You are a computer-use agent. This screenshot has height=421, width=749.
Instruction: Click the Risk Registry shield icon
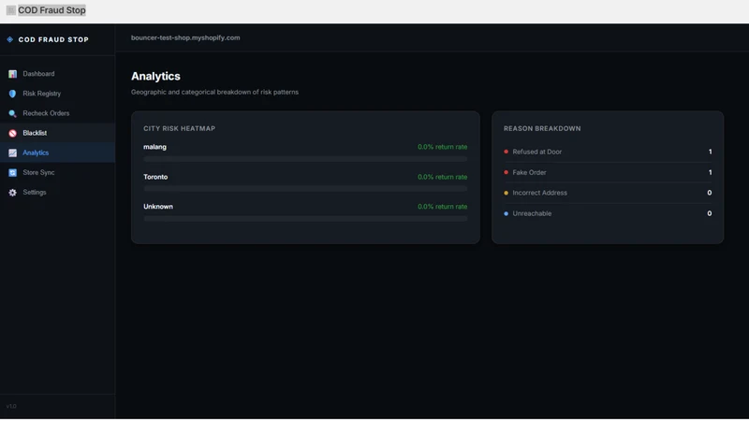(x=12, y=94)
